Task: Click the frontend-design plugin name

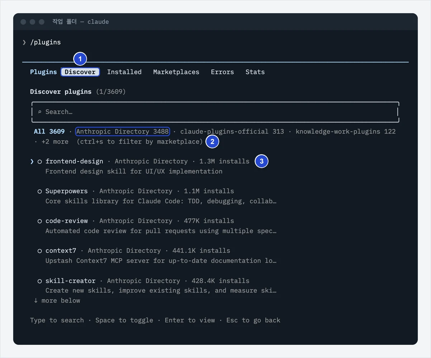Action: tap(74, 161)
